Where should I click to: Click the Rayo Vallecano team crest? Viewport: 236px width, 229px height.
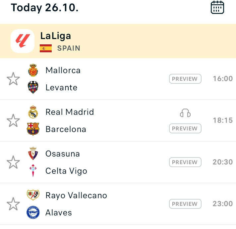(x=33, y=195)
